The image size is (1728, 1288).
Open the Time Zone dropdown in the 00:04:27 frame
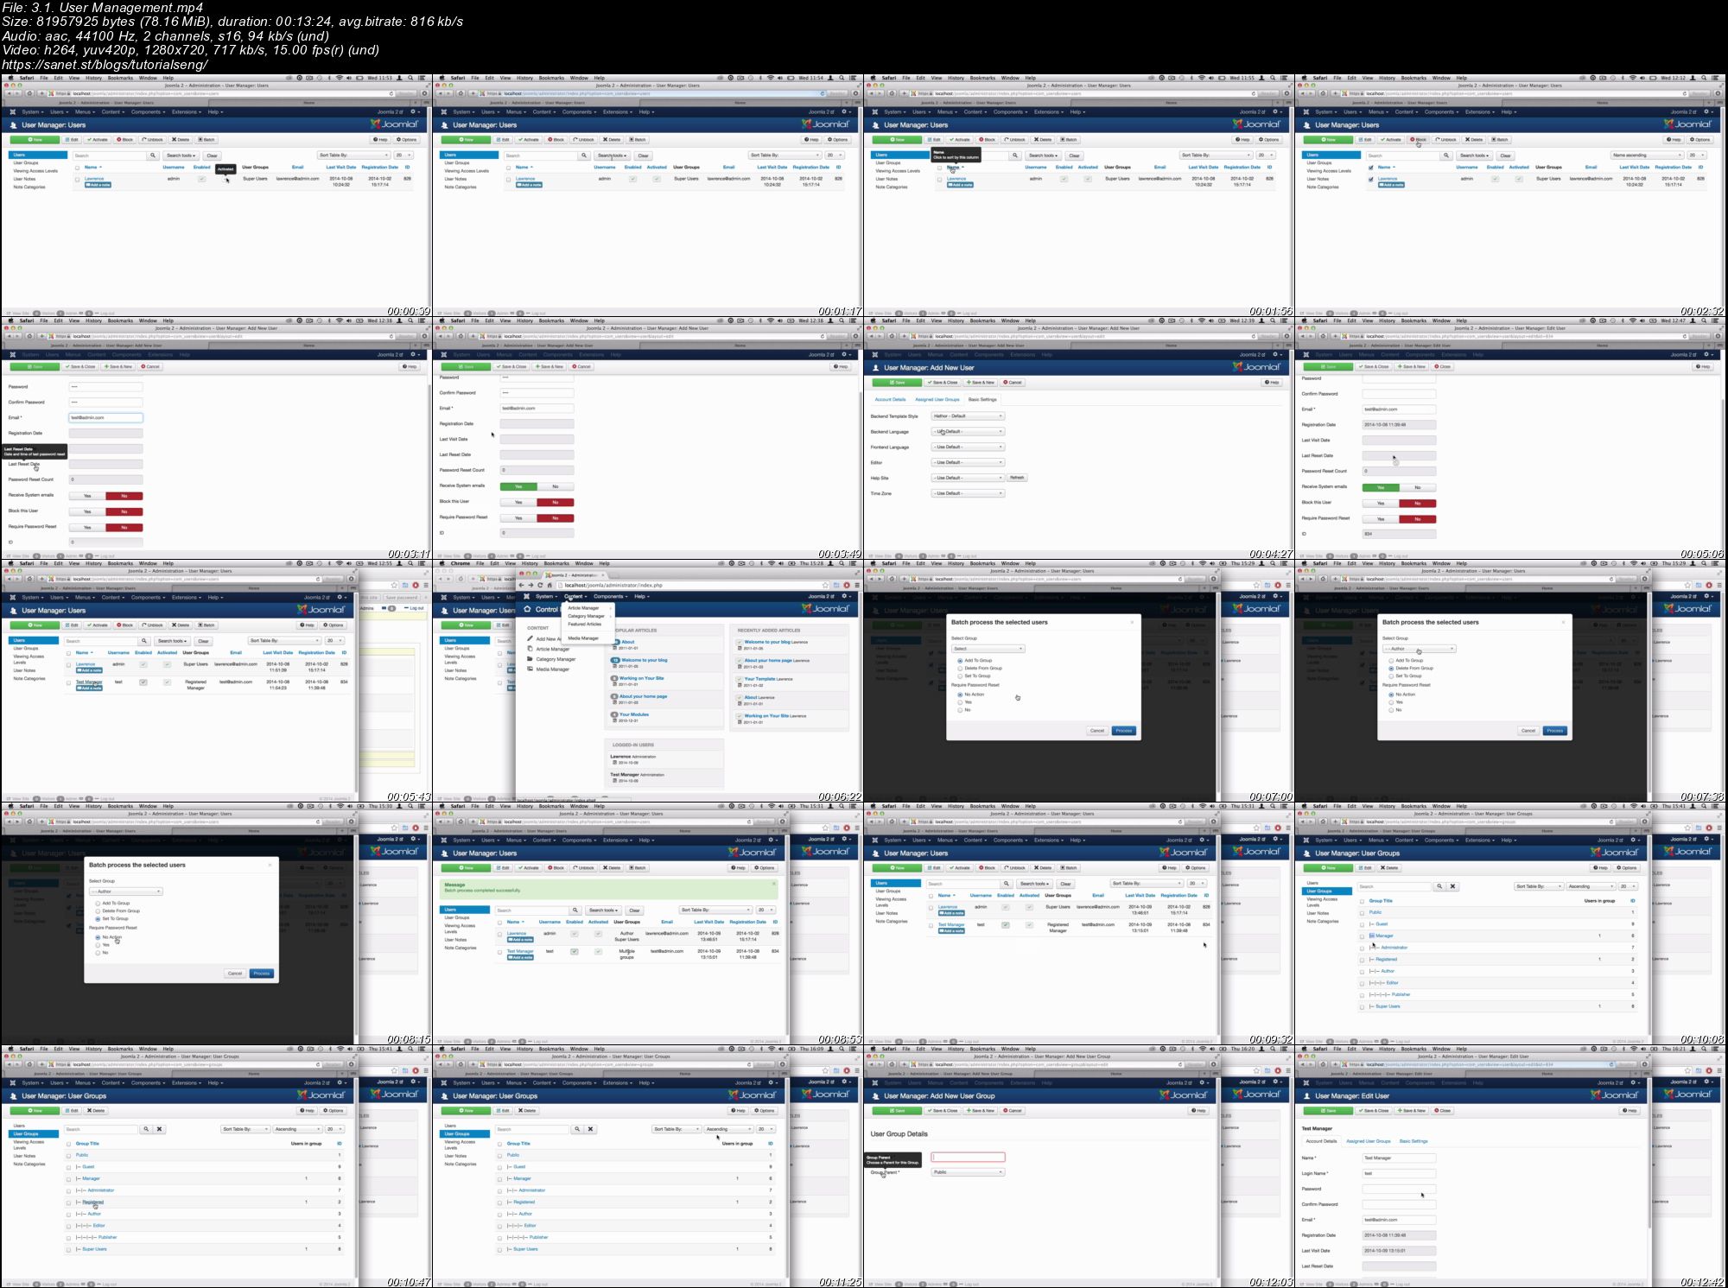968,493
